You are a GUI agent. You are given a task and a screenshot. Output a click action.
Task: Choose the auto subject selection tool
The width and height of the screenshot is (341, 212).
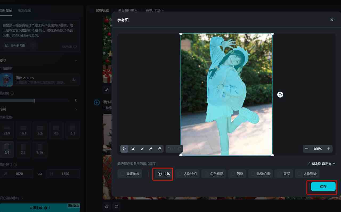coord(133,149)
